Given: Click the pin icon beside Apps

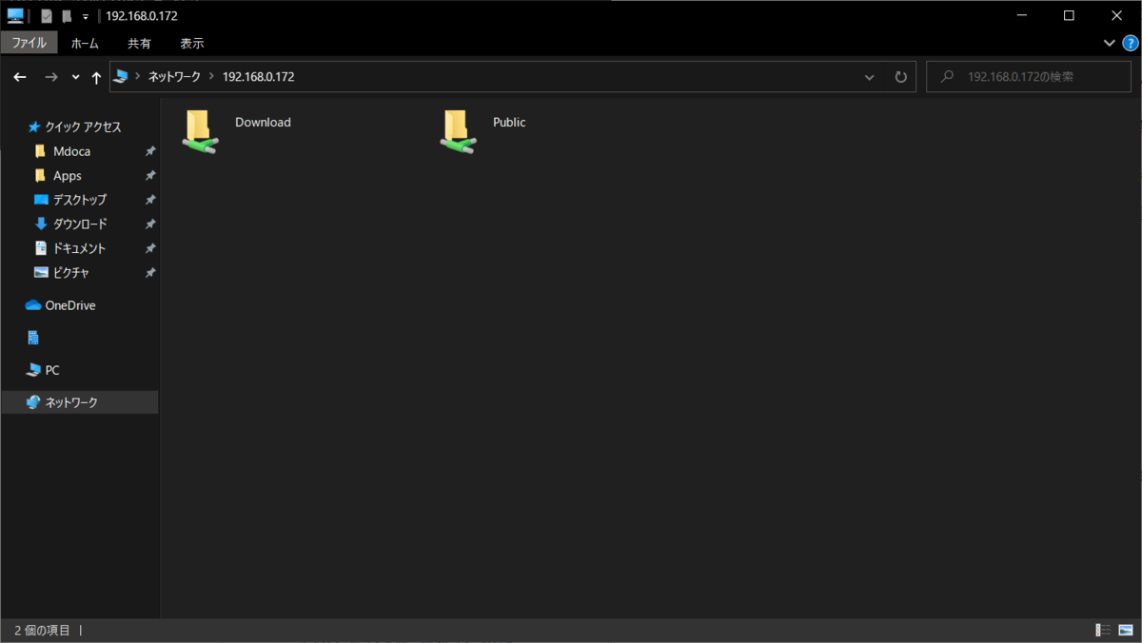Looking at the screenshot, I should 149,176.
